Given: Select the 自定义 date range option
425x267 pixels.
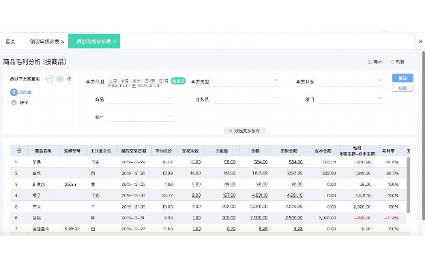Looking at the screenshot, I should coord(178,81).
